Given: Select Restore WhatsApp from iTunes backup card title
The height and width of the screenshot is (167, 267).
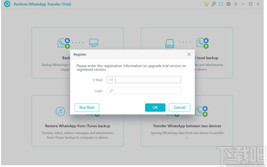Looking at the screenshot, I should pyautogui.click(x=78, y=126).
